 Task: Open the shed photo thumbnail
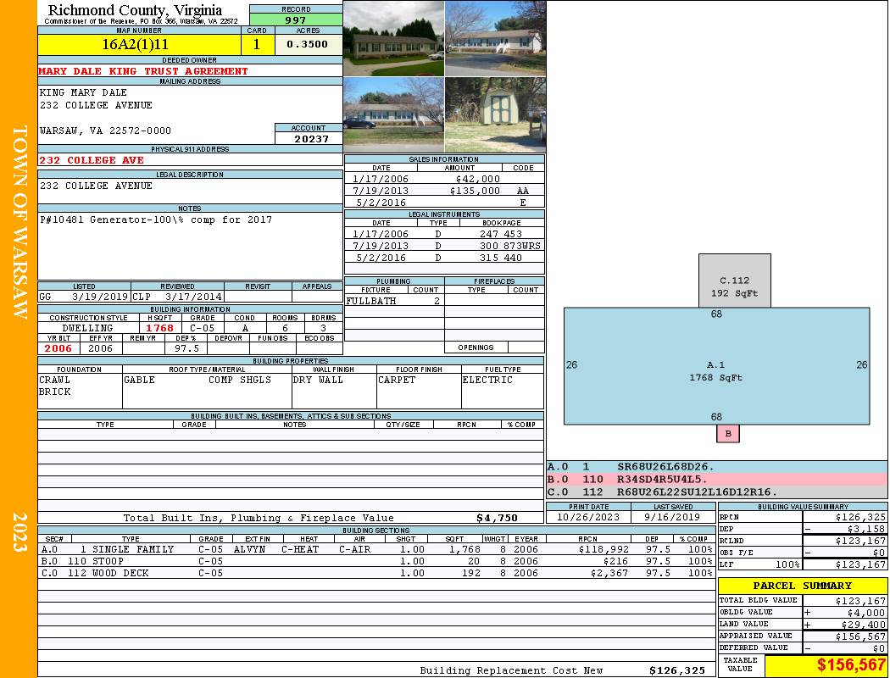[x=495, y=115]
